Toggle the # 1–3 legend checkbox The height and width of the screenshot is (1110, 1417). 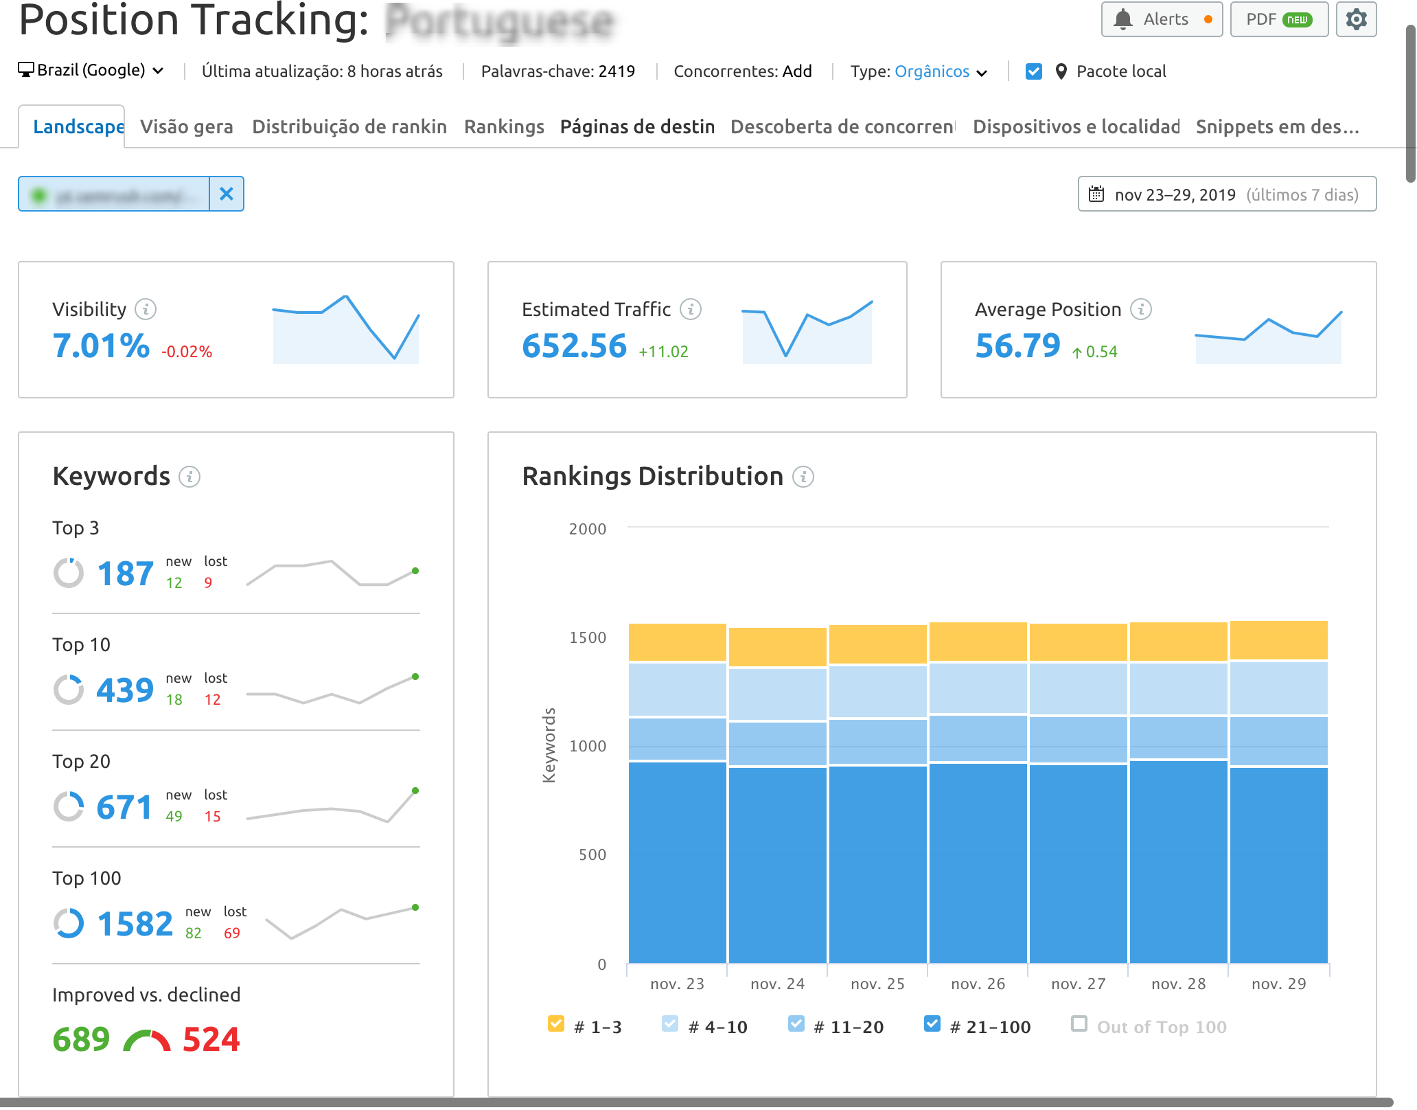tap(556, 1023)
